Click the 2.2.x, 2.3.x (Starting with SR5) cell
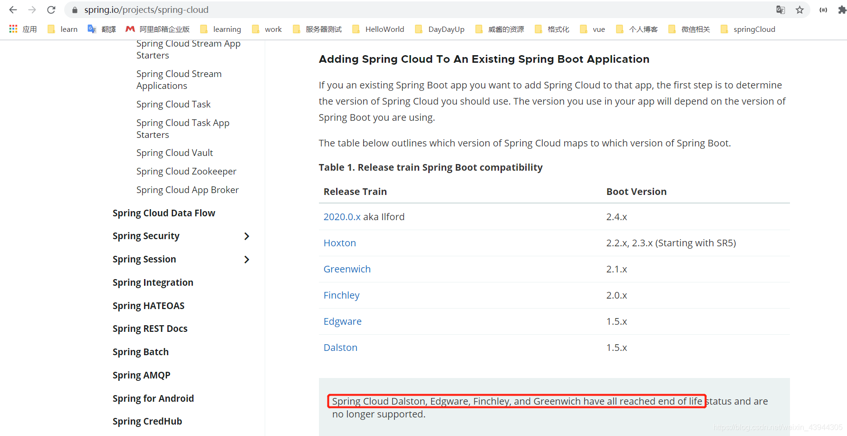847x436 pixels. [671, 243]
